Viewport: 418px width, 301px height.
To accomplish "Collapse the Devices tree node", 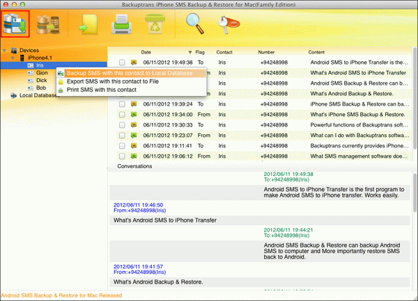I will [5, 51].
